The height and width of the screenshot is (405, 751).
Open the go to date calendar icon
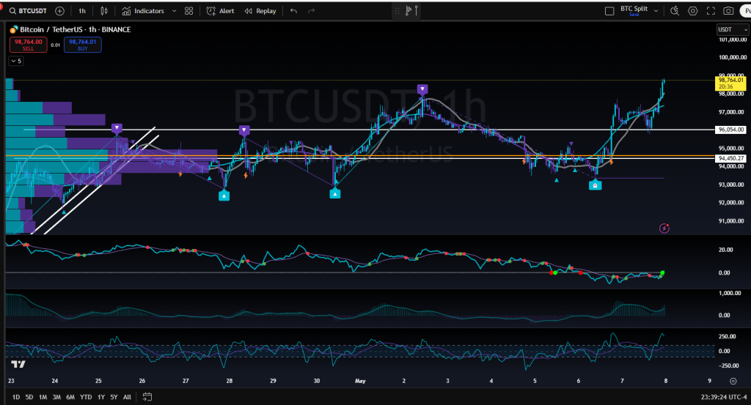point(147,397)
